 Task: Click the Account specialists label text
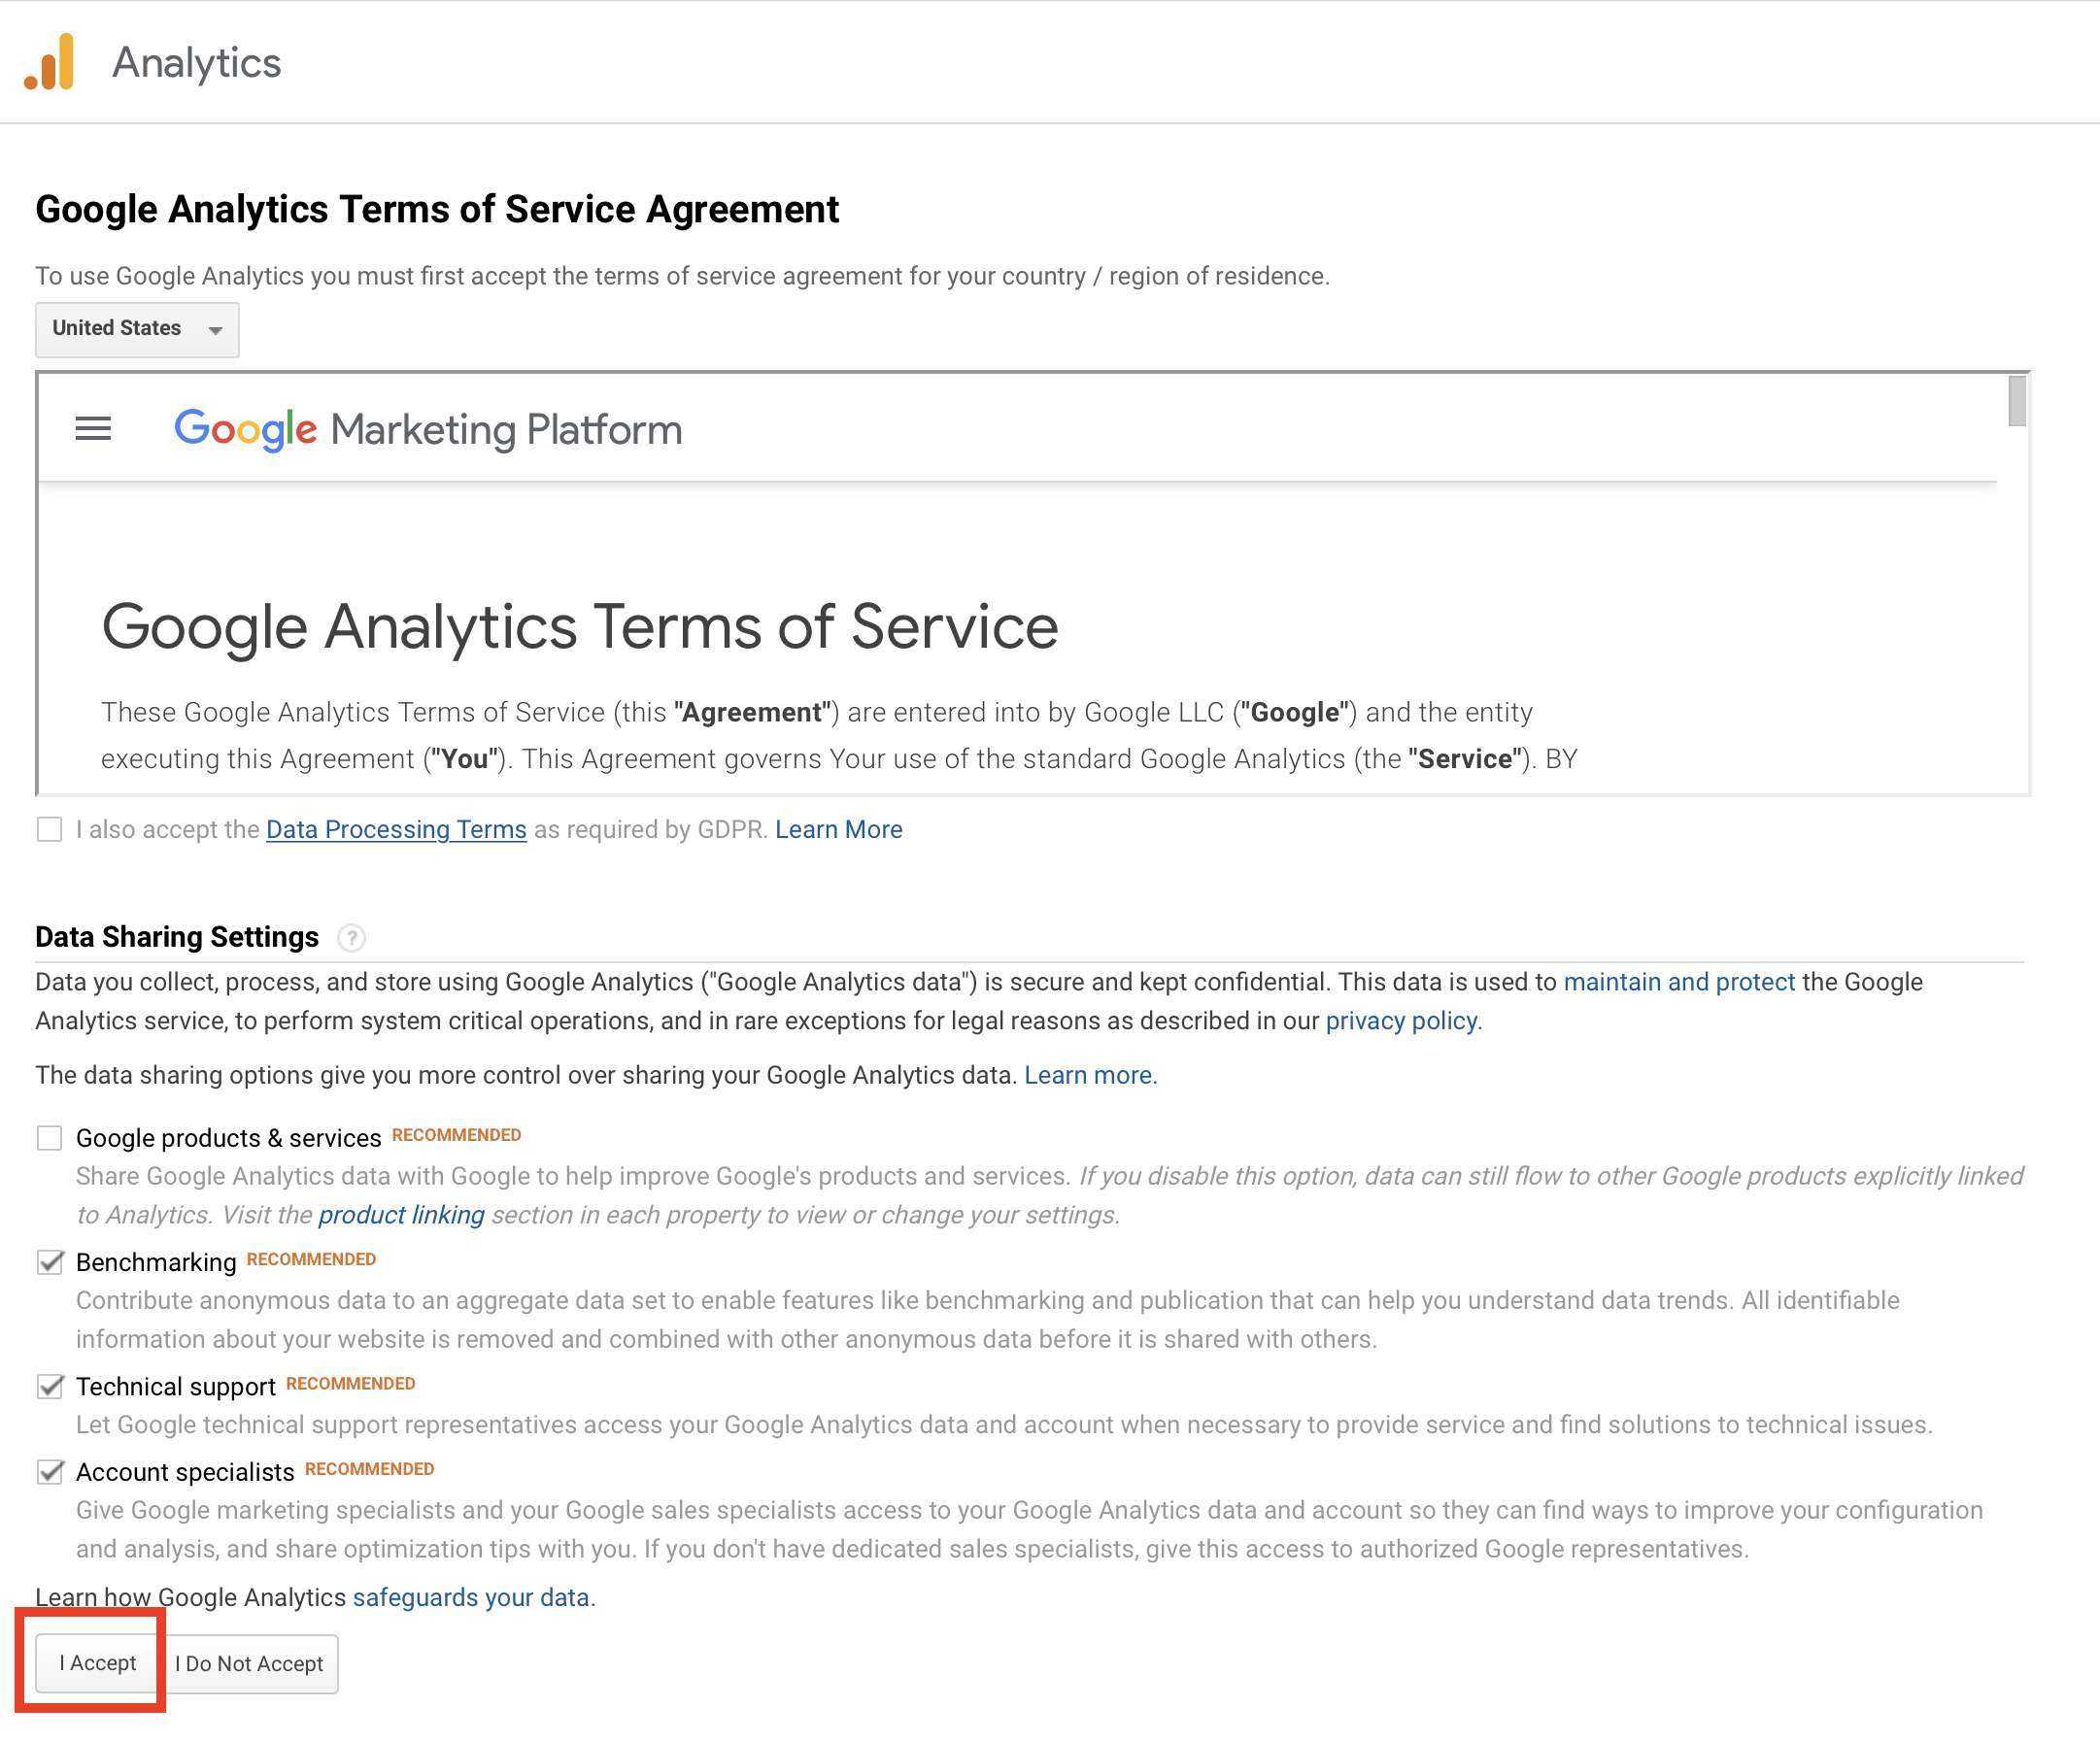(x=185, y=1472)
